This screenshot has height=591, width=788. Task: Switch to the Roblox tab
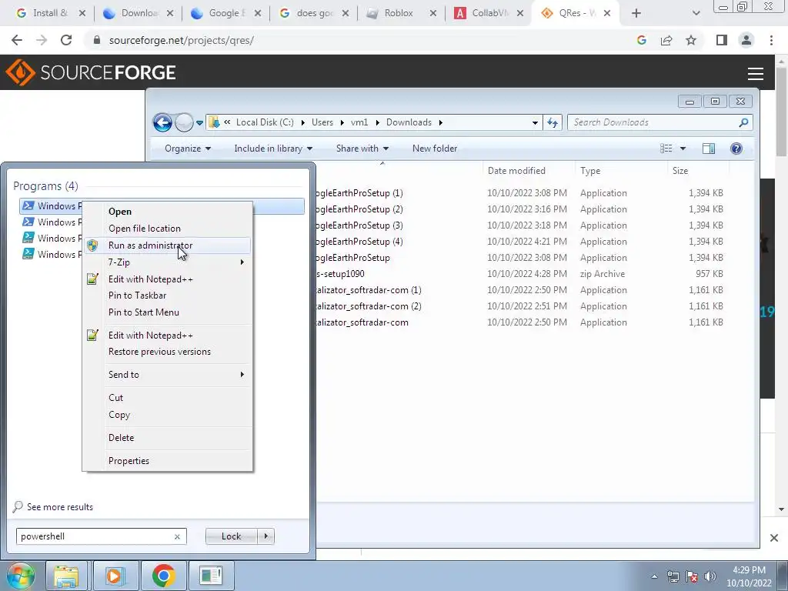(401, 13)
